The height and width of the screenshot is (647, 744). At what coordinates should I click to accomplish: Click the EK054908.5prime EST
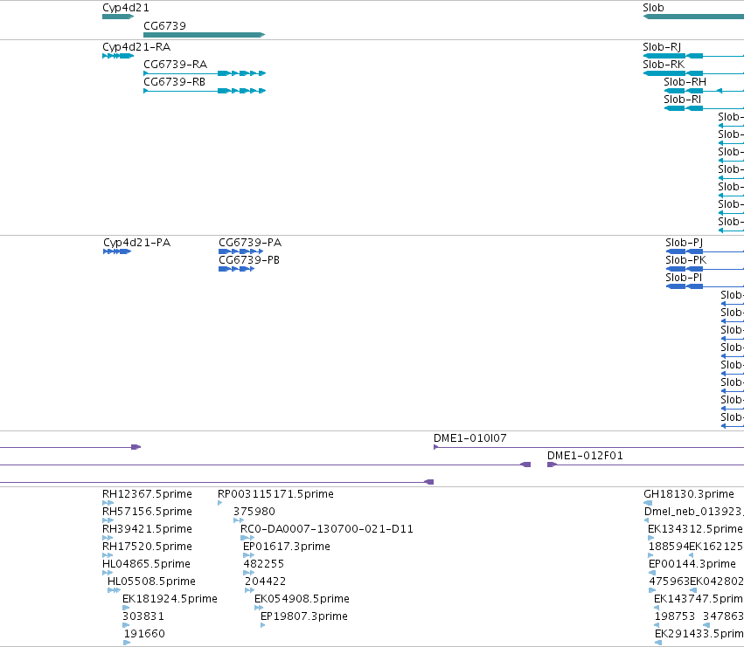(x=259, y=608)
